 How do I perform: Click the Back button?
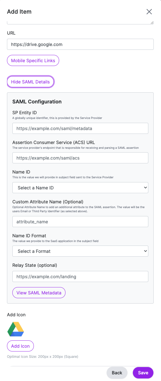coord(117,373)
